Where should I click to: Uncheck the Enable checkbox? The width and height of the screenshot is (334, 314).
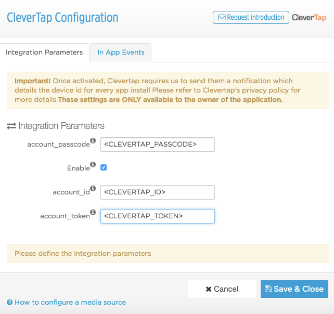coord(104,167)
